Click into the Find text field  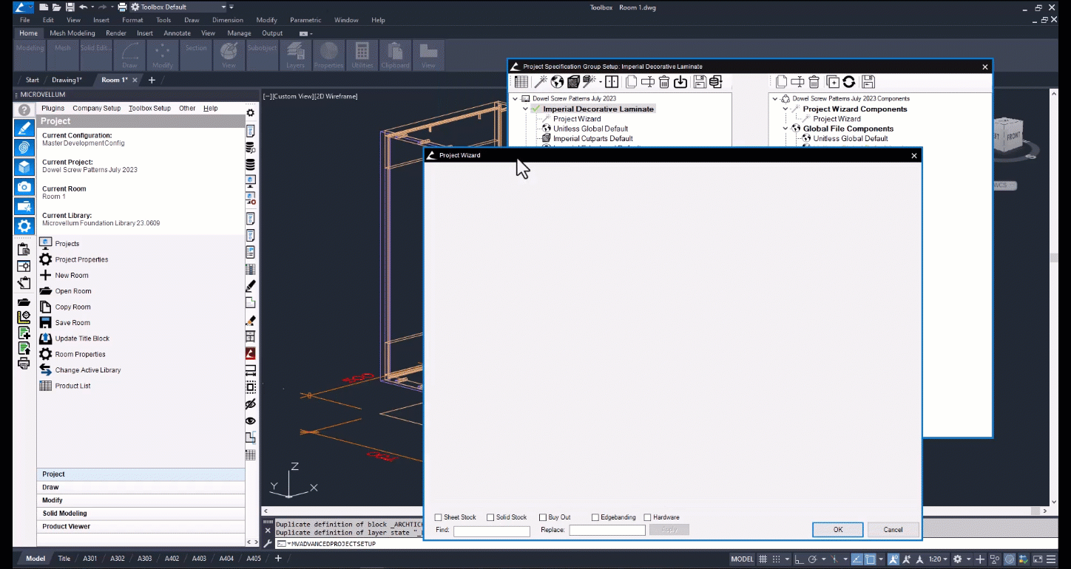click(491, 531)
